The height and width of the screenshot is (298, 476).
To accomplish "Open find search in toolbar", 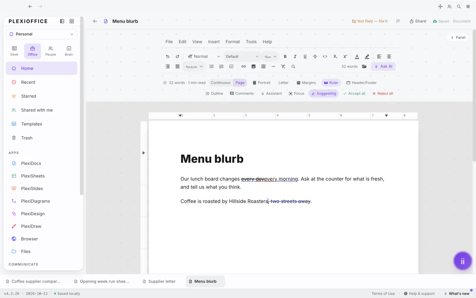I will tap(293, 66).
